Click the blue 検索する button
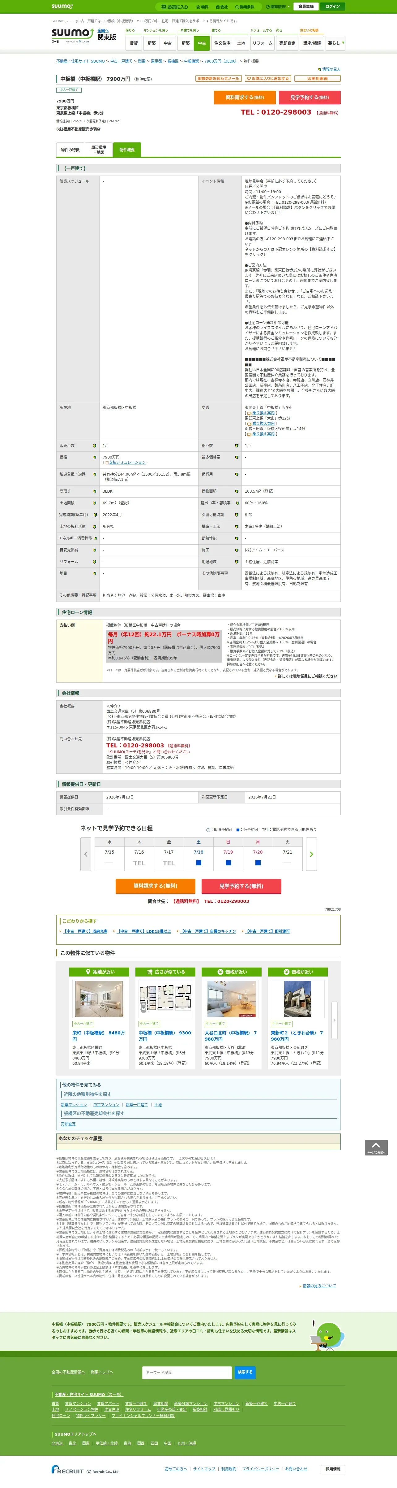 click(x=245, y=1372)
